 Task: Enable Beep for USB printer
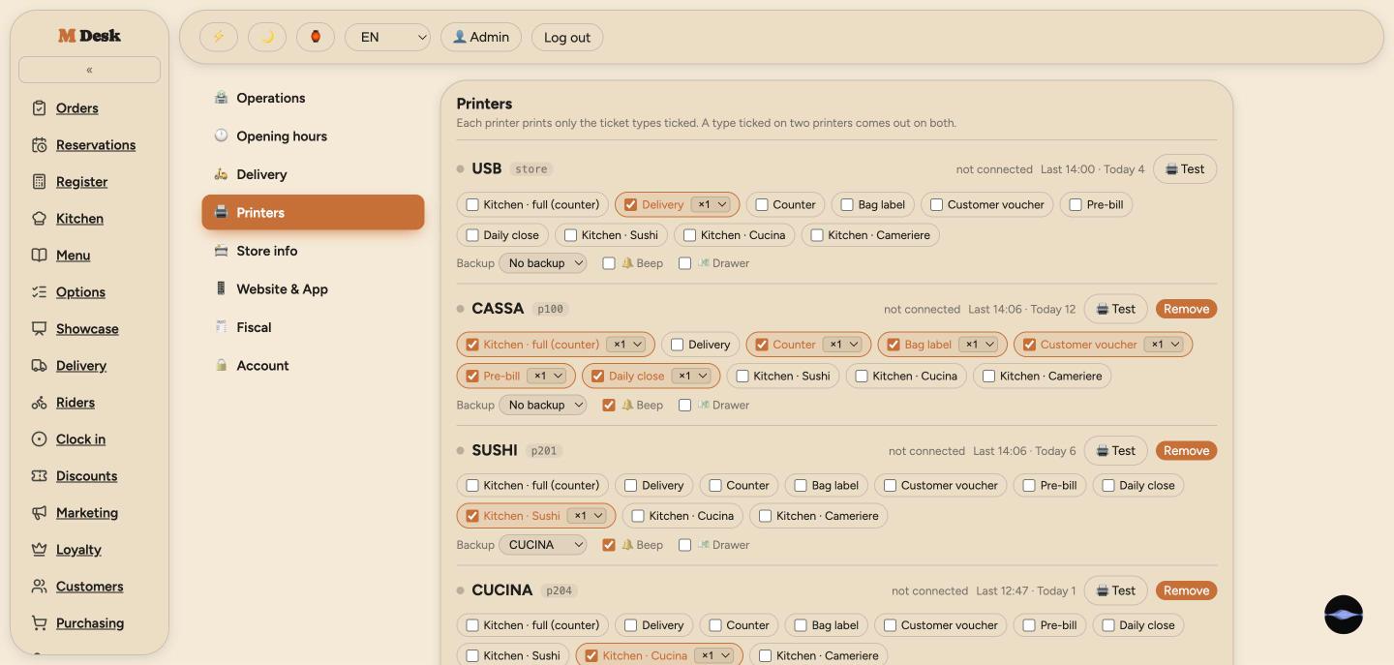[x=609, y=263]
